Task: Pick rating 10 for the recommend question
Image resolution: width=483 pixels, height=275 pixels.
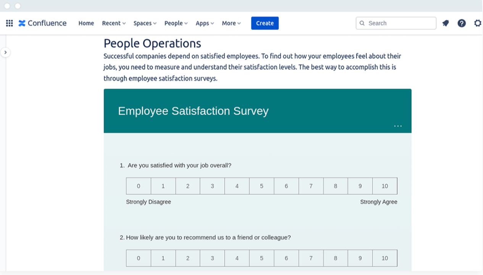Action: (x=384, y=258)
